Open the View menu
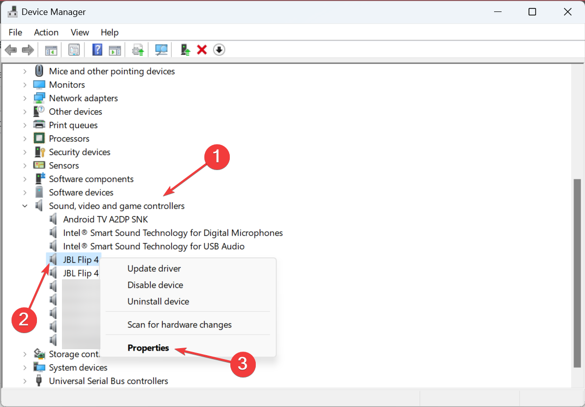This screenshot has width=585, height=407. [x=79, y=32]
